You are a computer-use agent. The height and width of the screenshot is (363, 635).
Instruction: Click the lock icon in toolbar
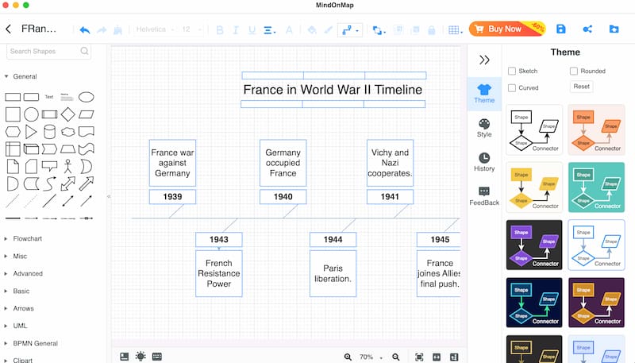(x=432, y=30)
